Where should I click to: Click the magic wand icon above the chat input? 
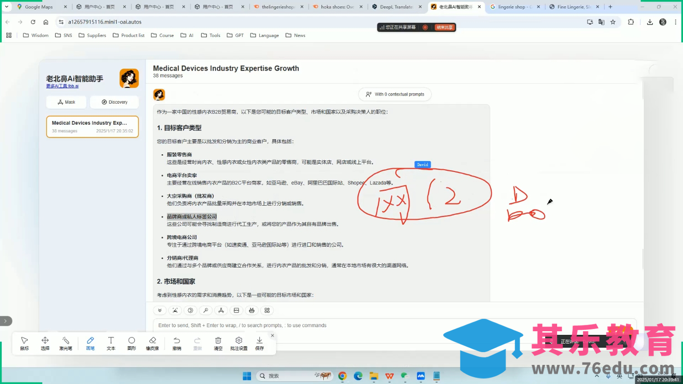tap(206, 310)
